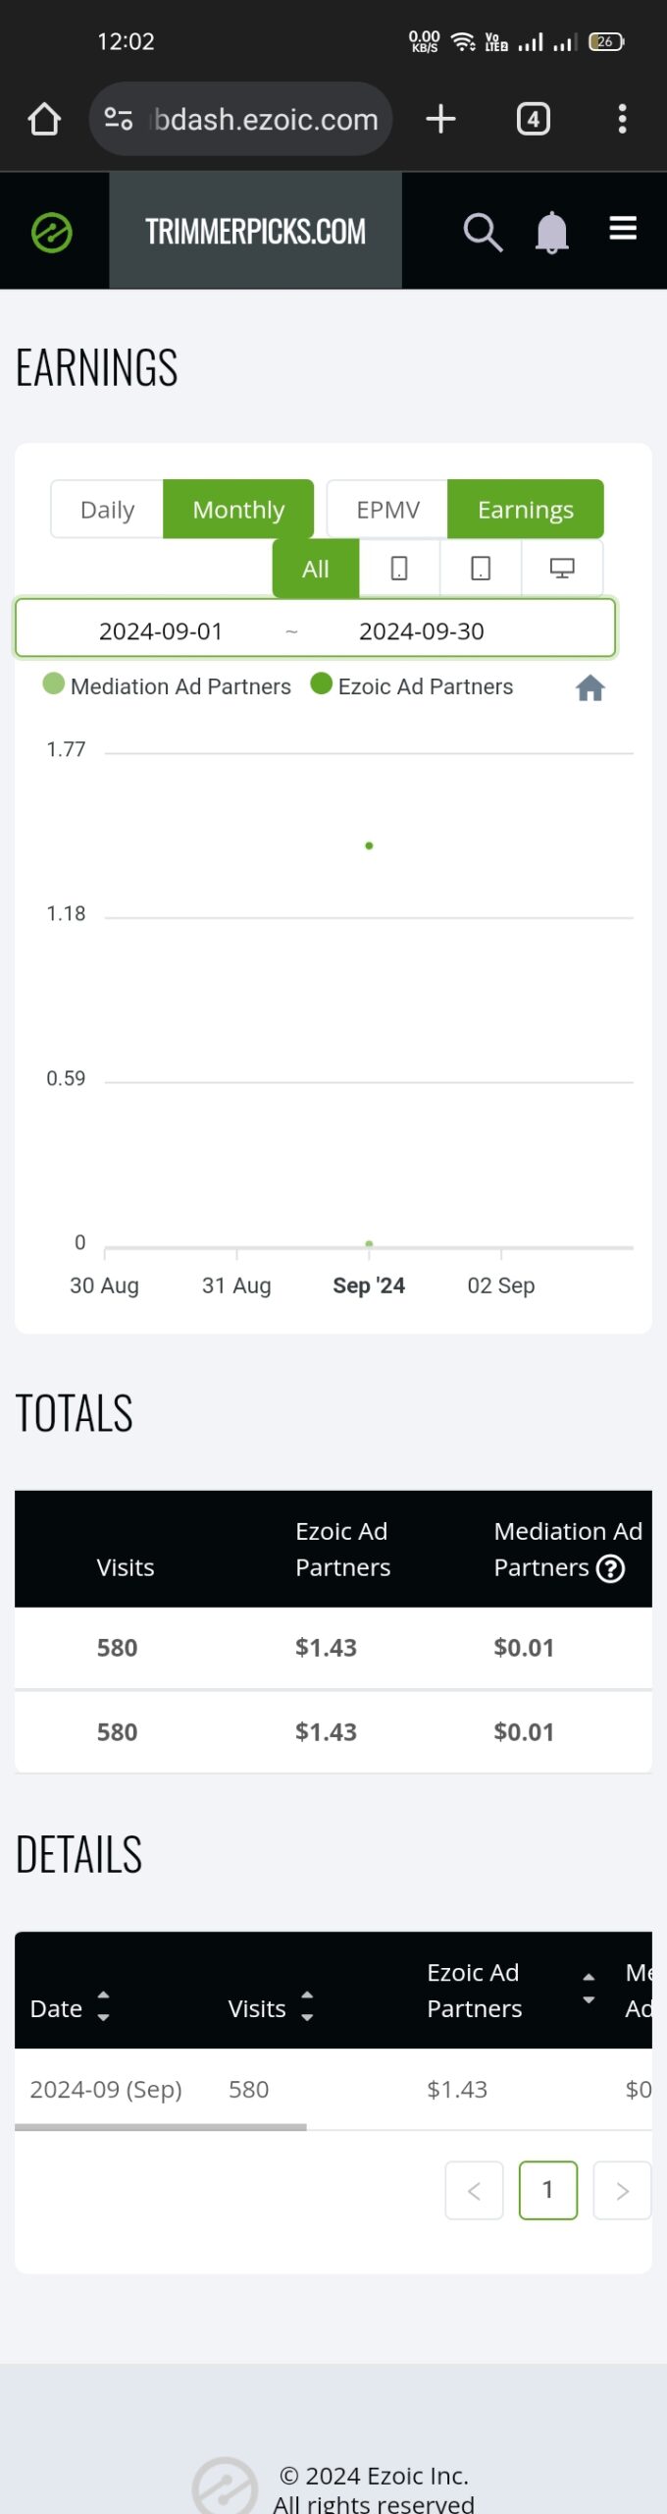Screen dimensions: 667x2514
Task: Open the notifications bell
Action: click(x=552, y=233)
